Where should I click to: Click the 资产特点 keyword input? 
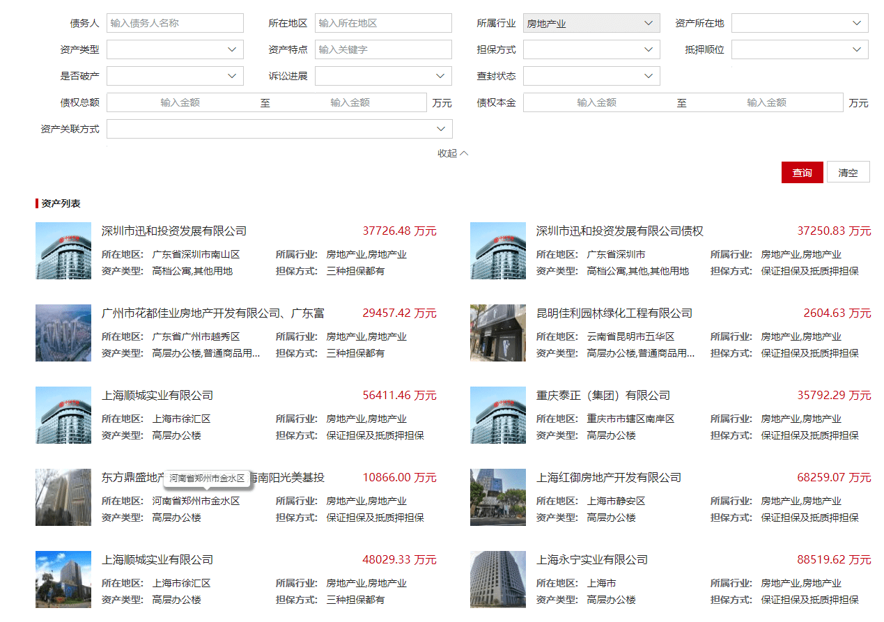pyautogui.click(x=383, y=49)
